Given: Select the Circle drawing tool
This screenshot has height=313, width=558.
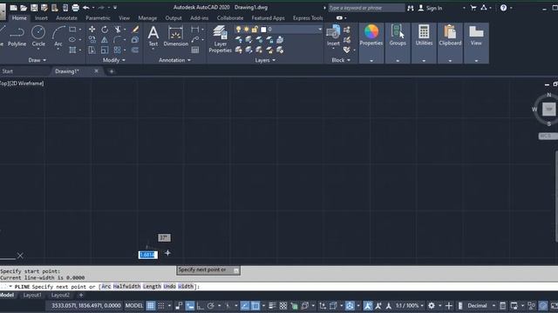Looking at the screenshot, I should (38, 37).
